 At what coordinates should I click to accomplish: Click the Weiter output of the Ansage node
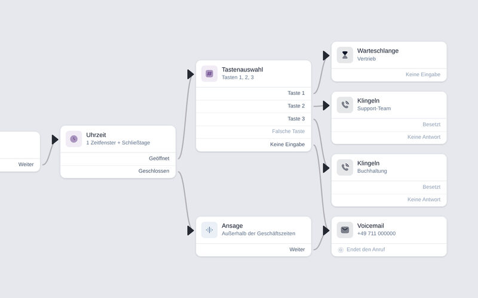(297, 249)
